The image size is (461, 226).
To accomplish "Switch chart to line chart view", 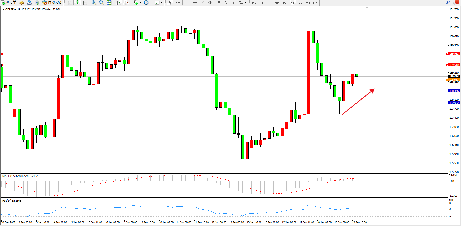I will click(85, 2).
